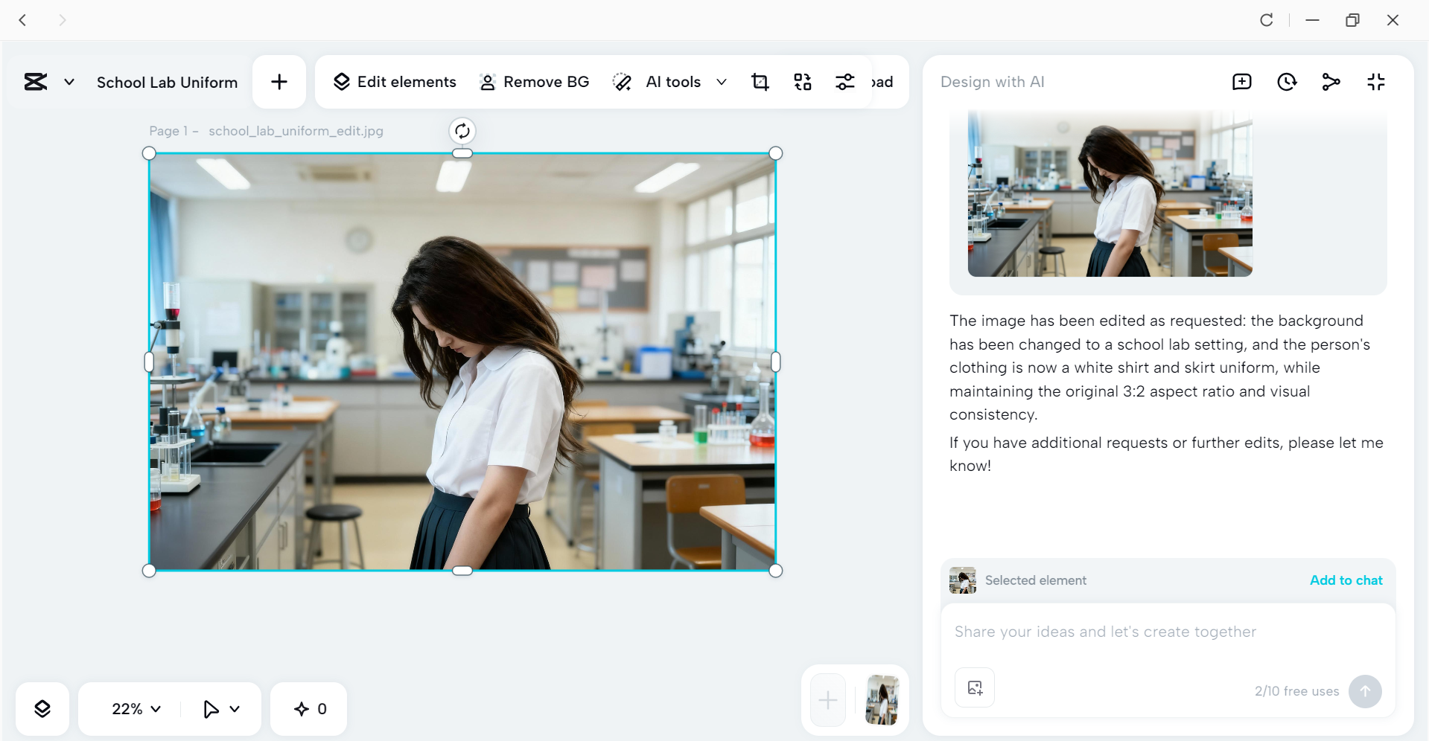The height and width of the screenshot is (741, 1429).
Task: Click the add element plus button next to title
Action: point(279,82)
